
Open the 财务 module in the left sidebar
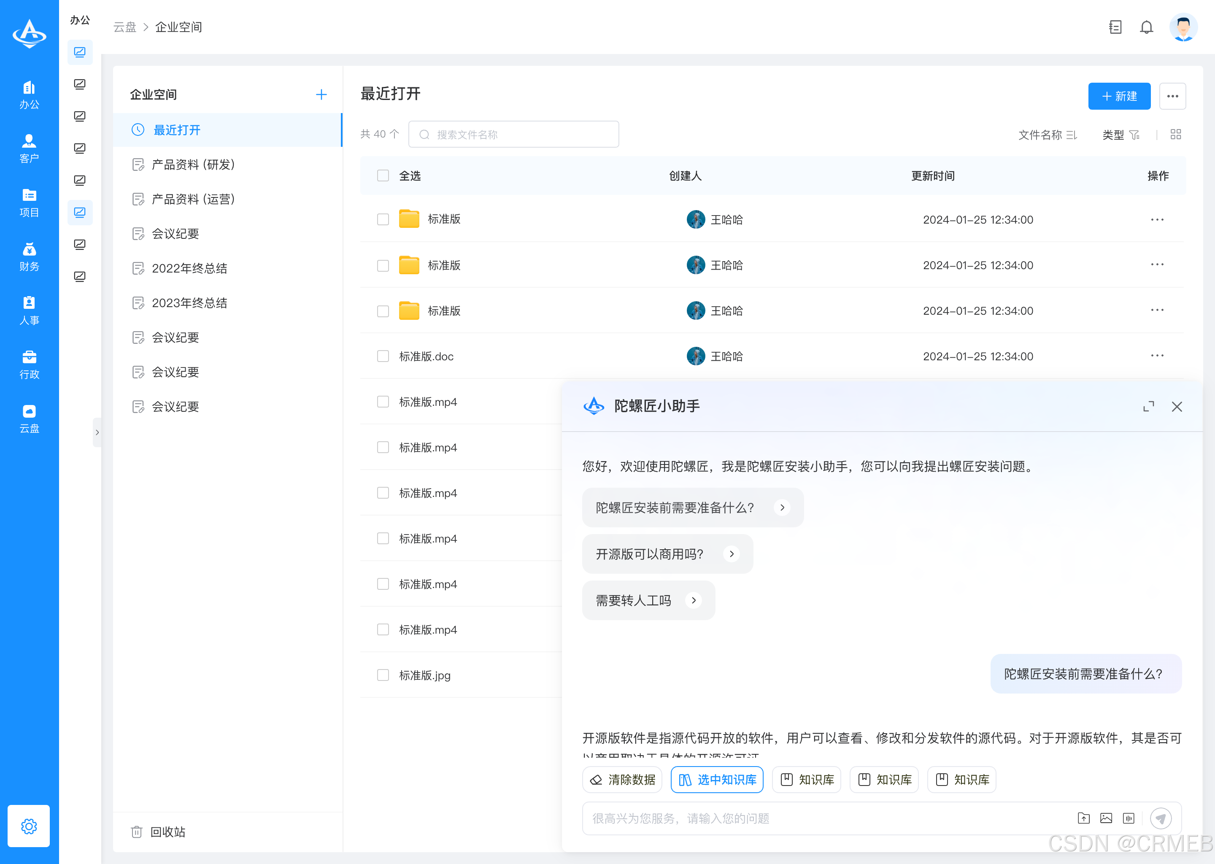tap(29, 256)
